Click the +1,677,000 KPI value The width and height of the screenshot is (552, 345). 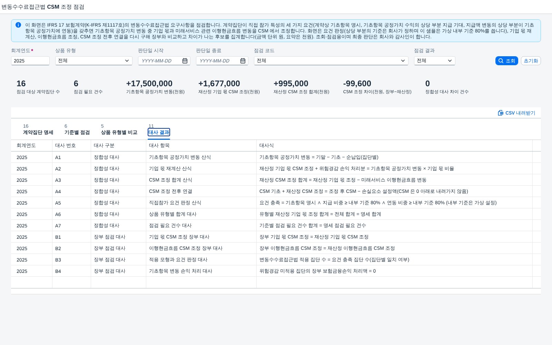point(219,83)
